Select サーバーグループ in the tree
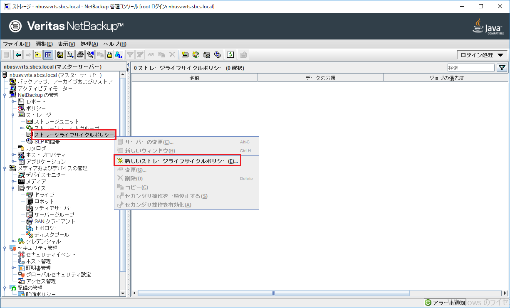Image resolution: width=510 pixels, height=308 pixels. click(x=54, y=215)
